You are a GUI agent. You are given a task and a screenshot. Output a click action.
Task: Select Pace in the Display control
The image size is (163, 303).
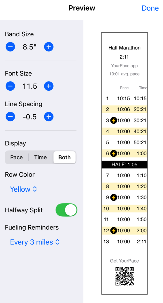(17, 157)
